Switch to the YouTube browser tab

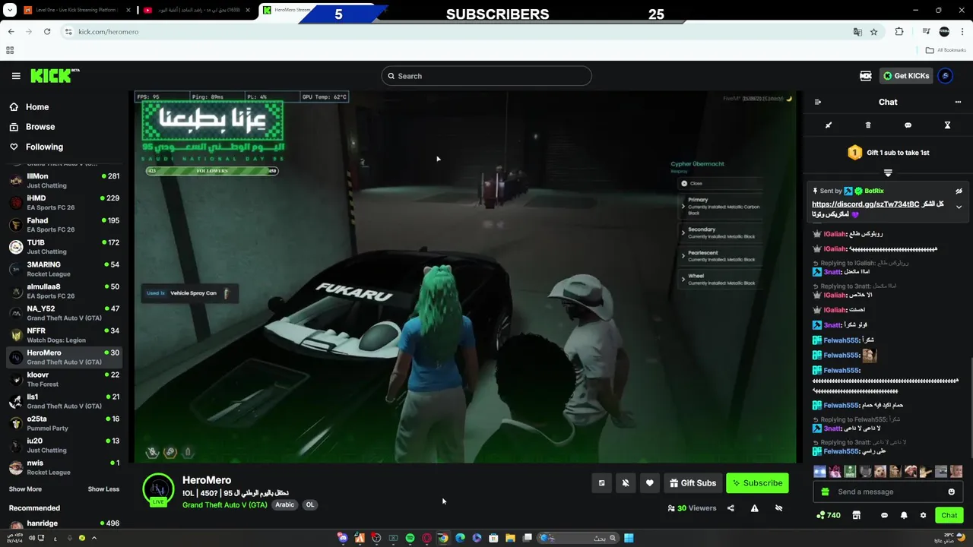(x=196, y=10)
